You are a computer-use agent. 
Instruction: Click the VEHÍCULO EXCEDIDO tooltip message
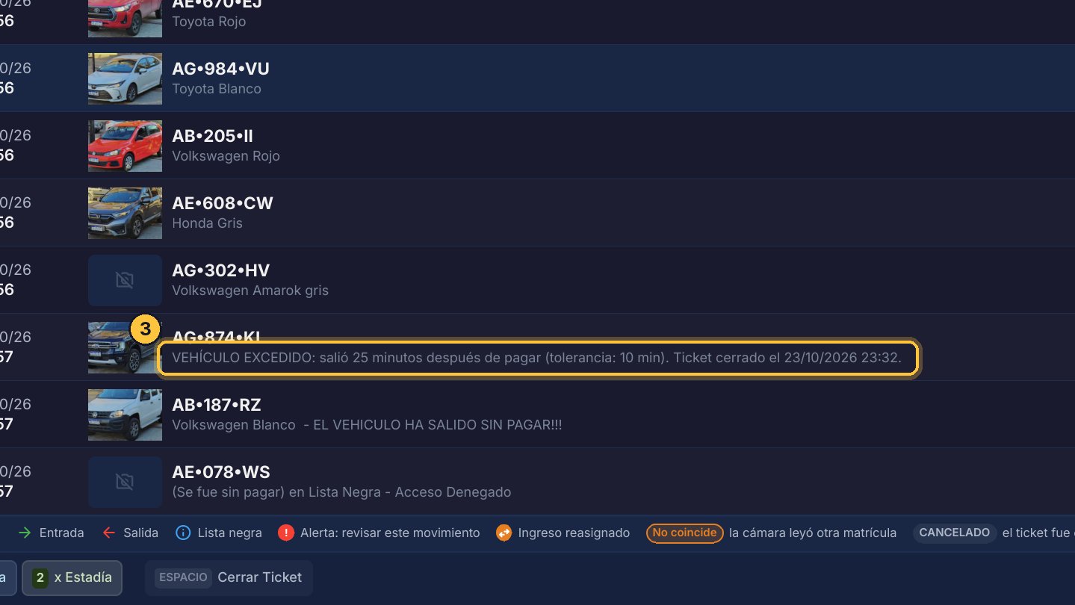coord(537,358)
